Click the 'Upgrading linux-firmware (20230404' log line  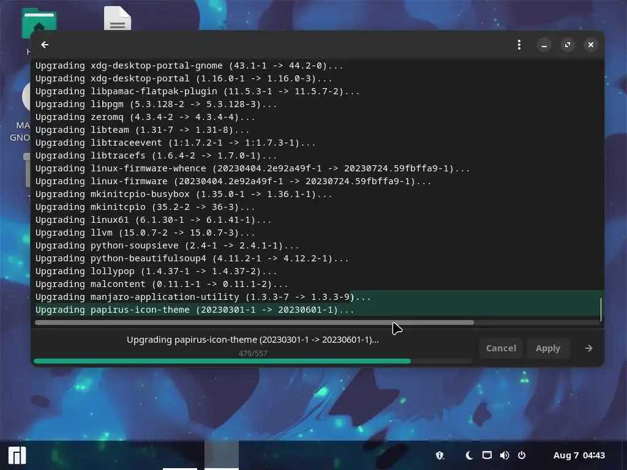233,181
